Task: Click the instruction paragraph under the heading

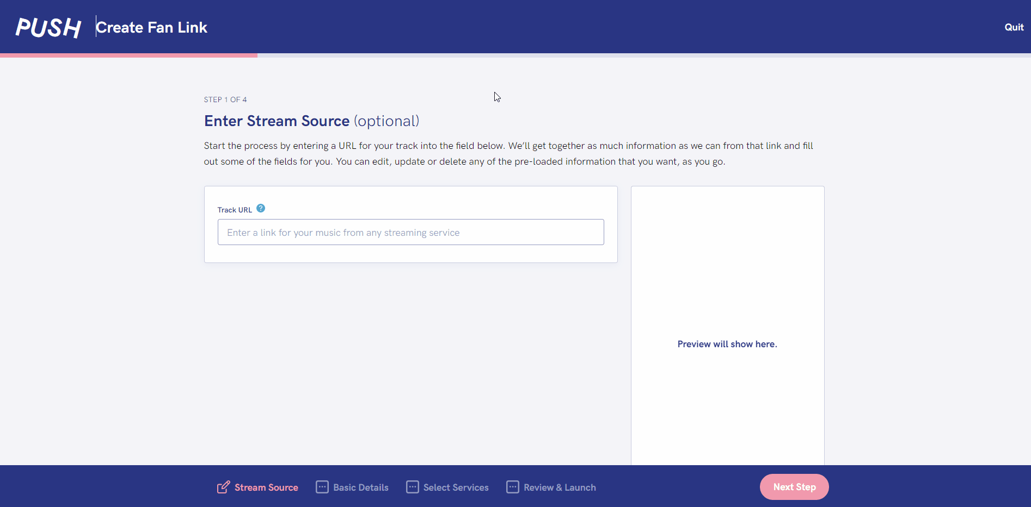Action: coord(508,153)
